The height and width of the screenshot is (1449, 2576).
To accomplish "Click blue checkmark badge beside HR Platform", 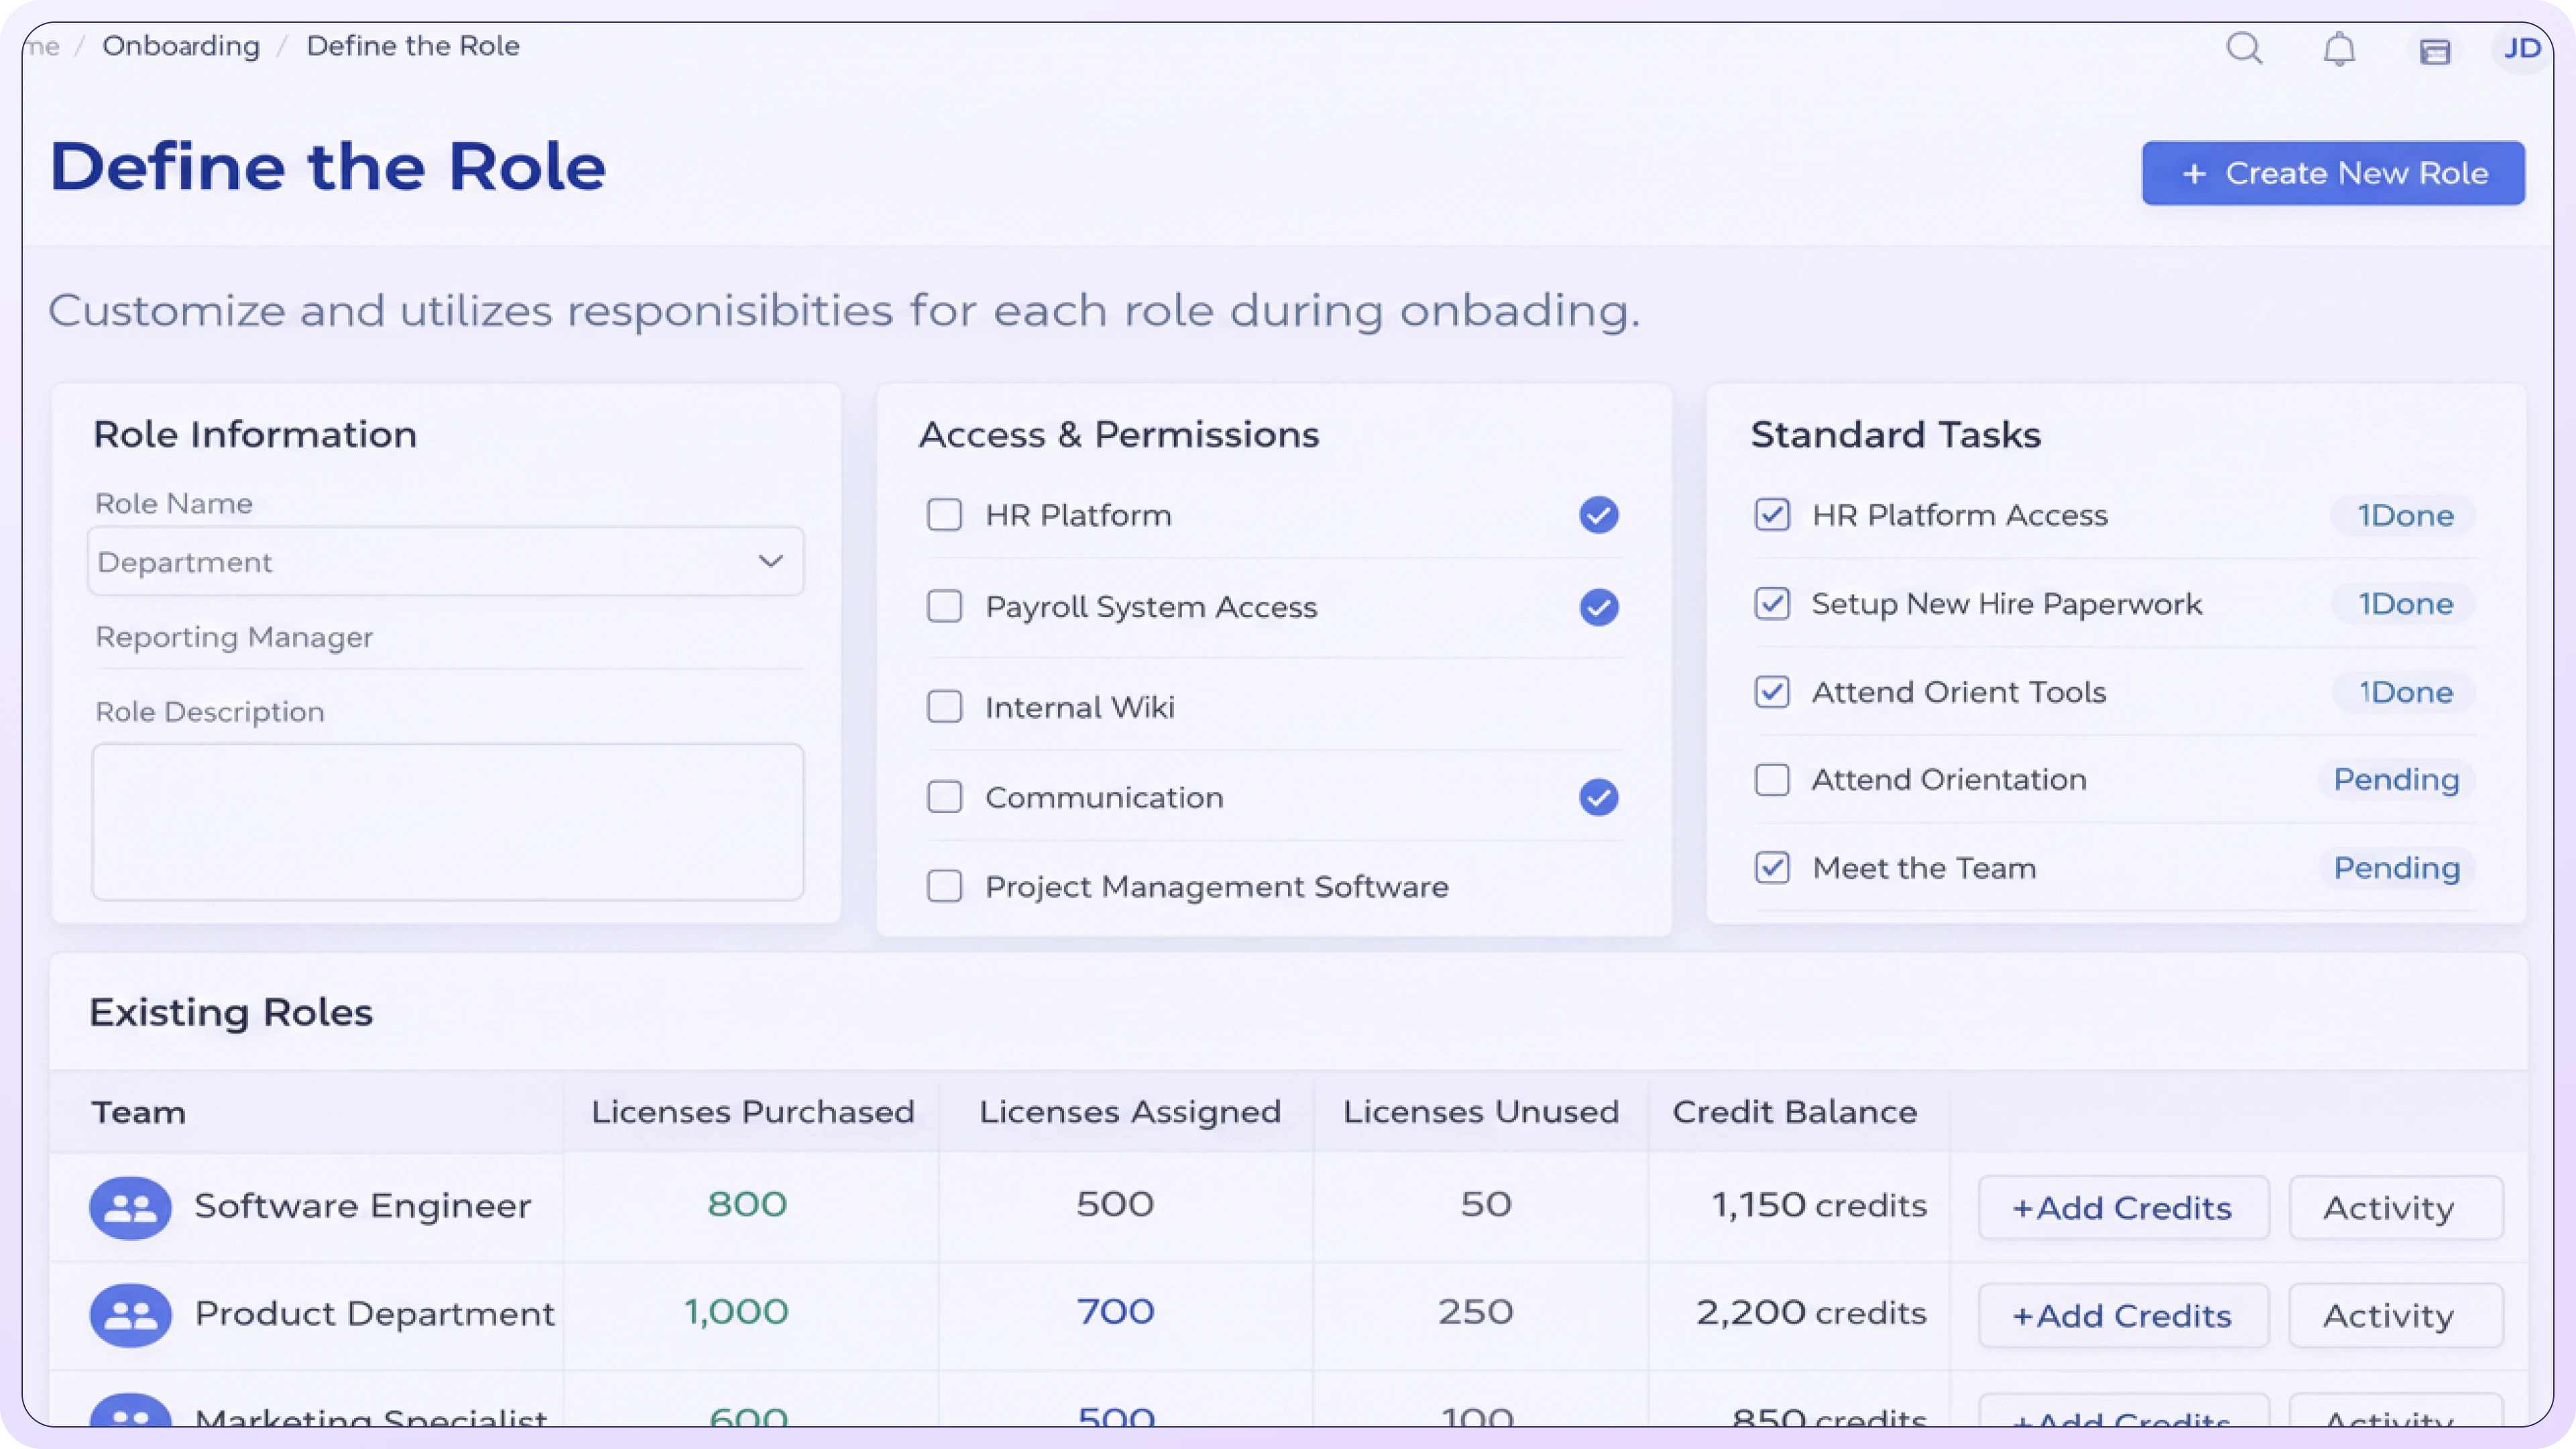I will click(1598, 515).
